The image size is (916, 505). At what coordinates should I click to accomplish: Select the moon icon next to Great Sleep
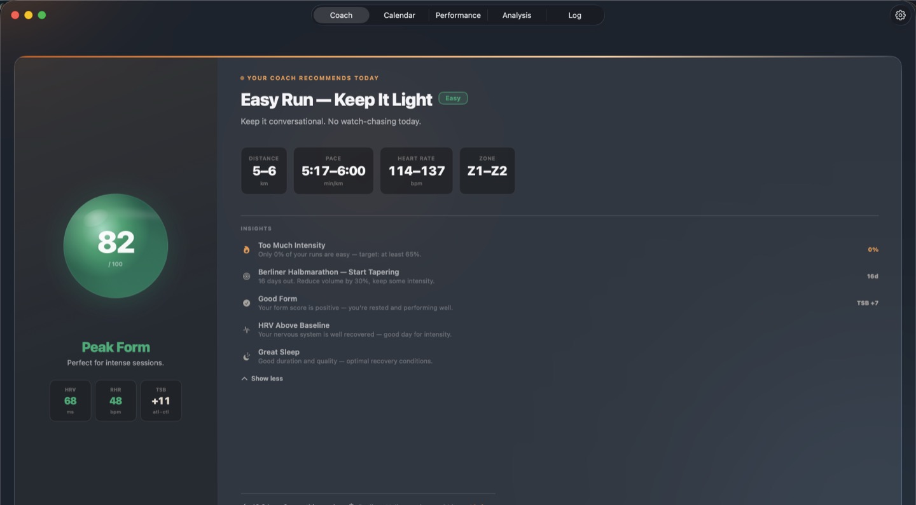click(246, 356)
